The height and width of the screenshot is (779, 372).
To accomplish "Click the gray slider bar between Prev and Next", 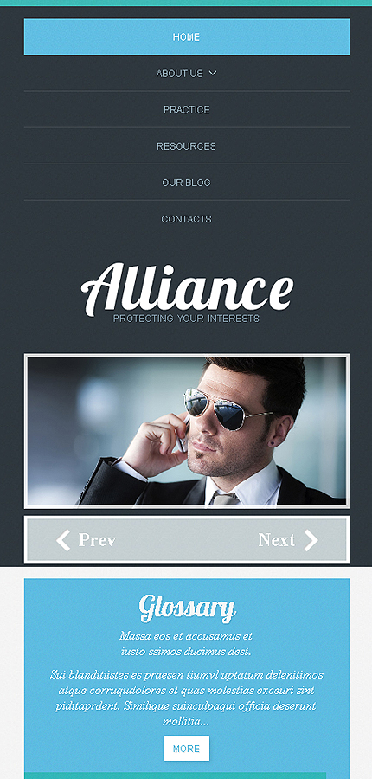I will tap(187, 540).
